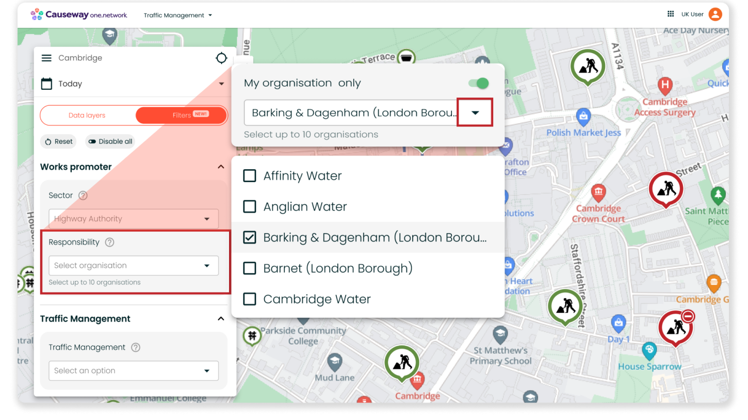
Task: Click the St Matthew's Primary School pin
Action: [500, 334]
